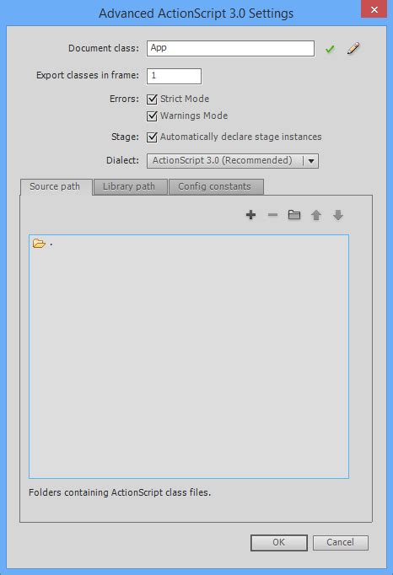Viewport: 393px width, 575px height.
Task: Click the OK button
Action: click(279, 542)
